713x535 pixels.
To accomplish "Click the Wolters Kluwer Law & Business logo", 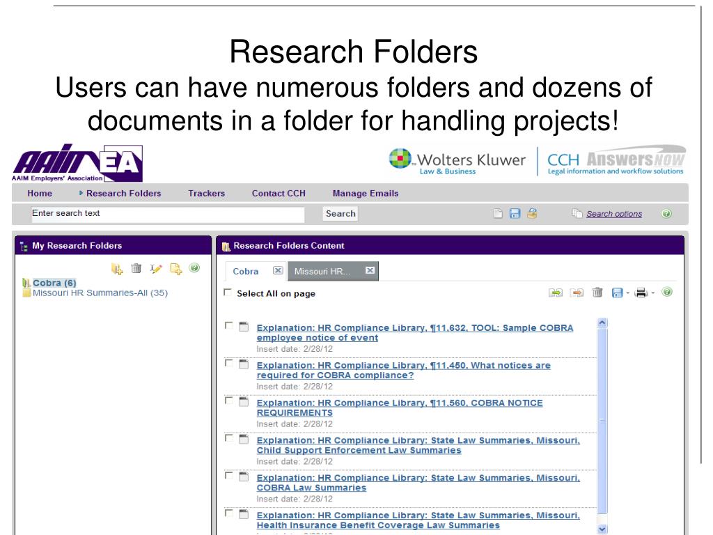I will (457, 162).
